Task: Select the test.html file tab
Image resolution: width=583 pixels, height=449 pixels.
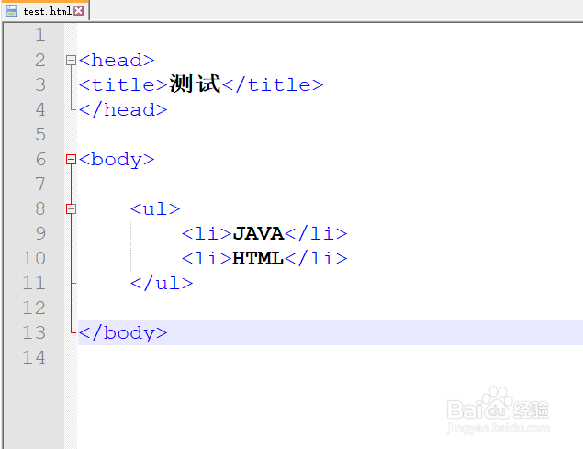Action: (x=45, y=10)
